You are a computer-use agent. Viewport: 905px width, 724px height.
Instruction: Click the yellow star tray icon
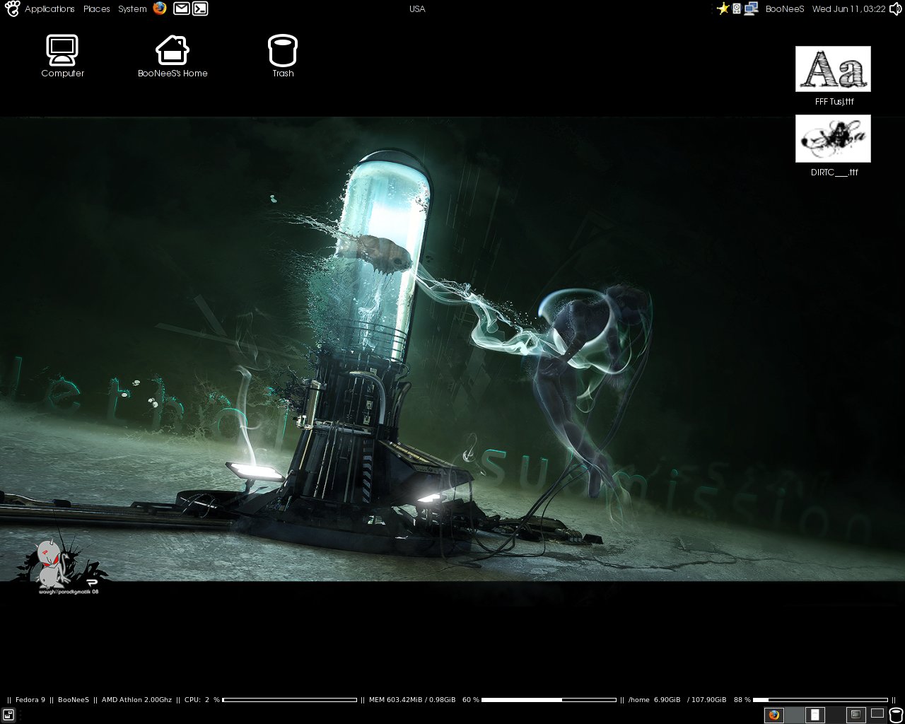[x=723, y=8]
